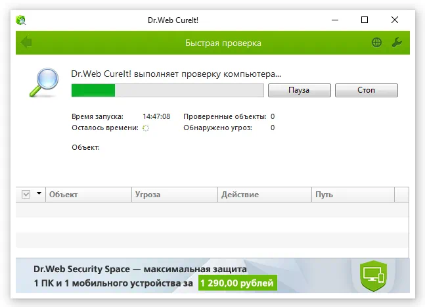Viewport: 425px width, 307px height.
Task: Click the magnifying glass scan icon
Action: click(x=44, y=82)
